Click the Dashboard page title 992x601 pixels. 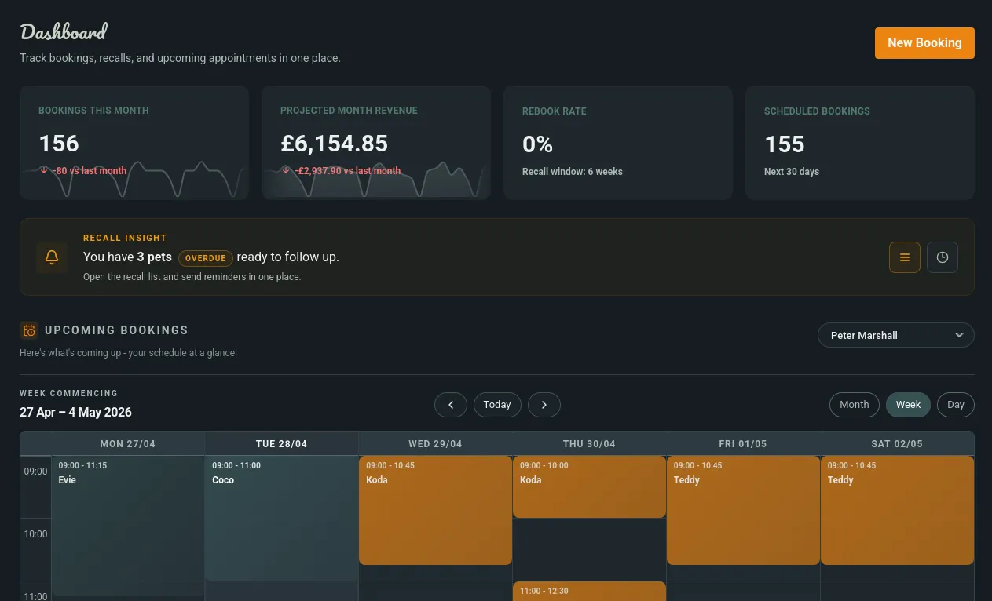(x=64, y=32)
